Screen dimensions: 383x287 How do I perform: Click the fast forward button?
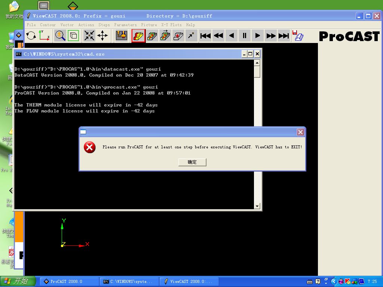pos(271,36)
